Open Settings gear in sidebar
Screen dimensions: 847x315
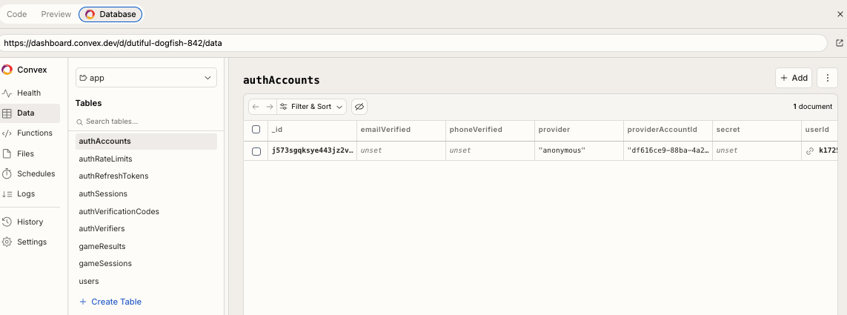7,242
